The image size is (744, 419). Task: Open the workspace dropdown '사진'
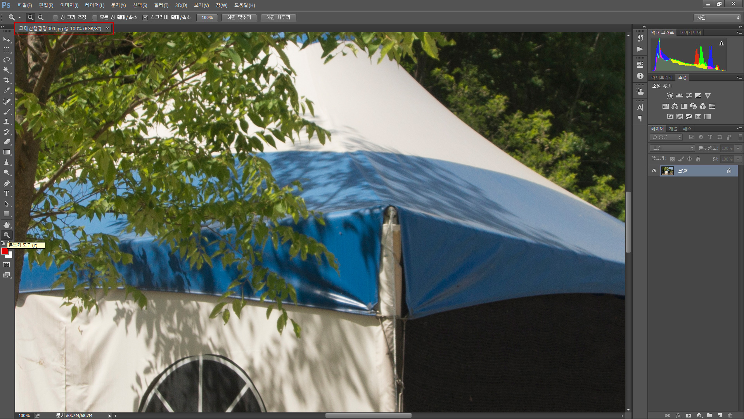[x=718, y=18]
